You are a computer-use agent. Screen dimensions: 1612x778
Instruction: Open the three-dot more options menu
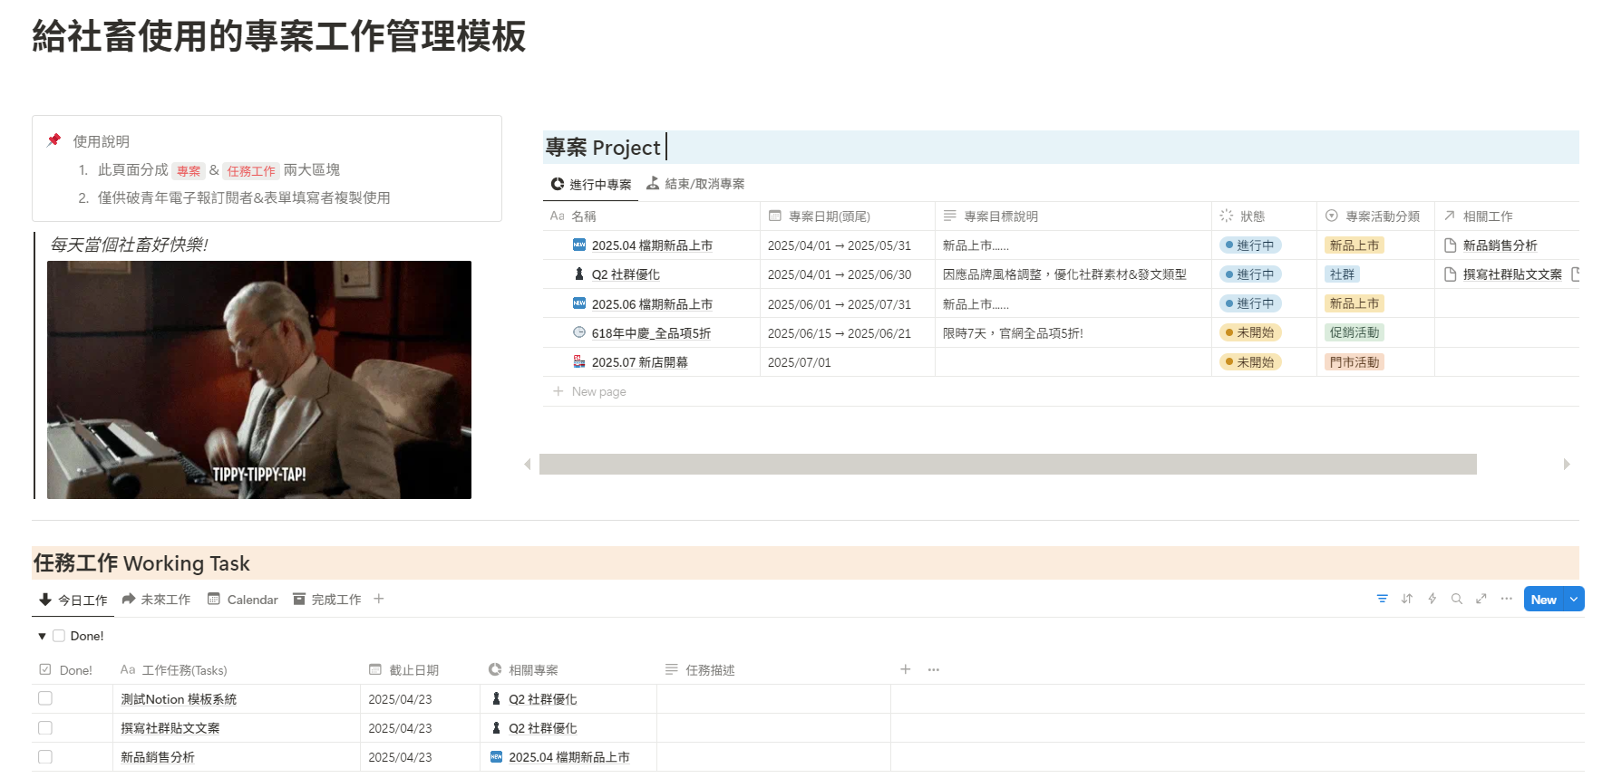click(x=1506, y=599)
